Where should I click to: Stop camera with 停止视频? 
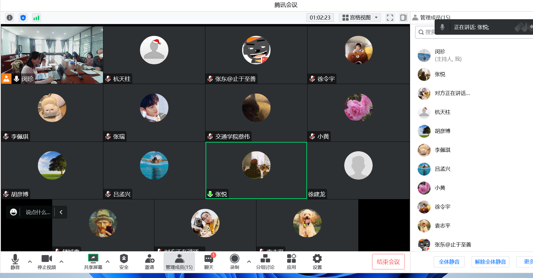[x=47, y=261]
